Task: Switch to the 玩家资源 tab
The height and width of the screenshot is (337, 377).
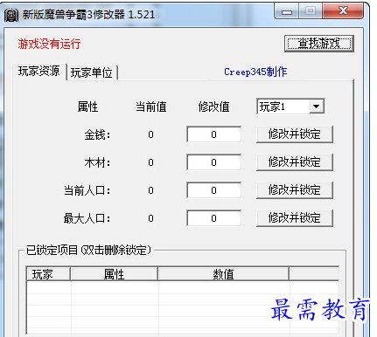Action: click(39, 71)
